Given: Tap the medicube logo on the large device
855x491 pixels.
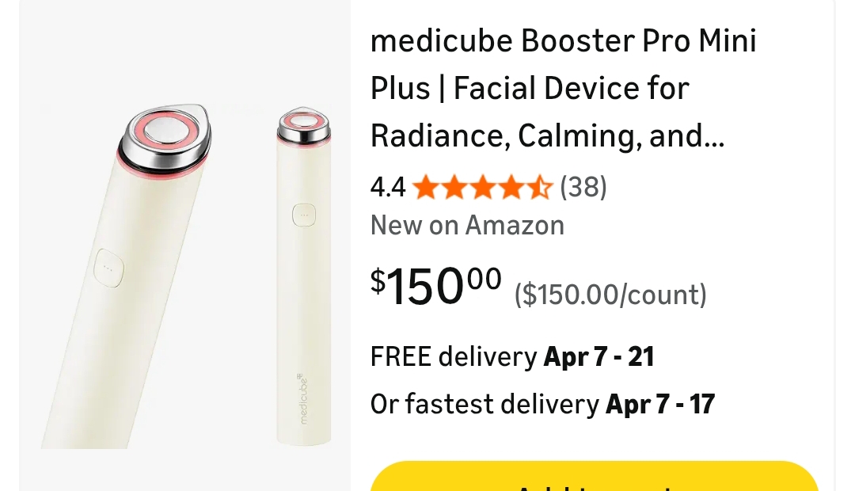Looking at the screenshot, I should click(x=304, y=398).
